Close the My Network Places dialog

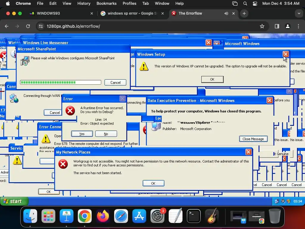[x=248, y=152]
